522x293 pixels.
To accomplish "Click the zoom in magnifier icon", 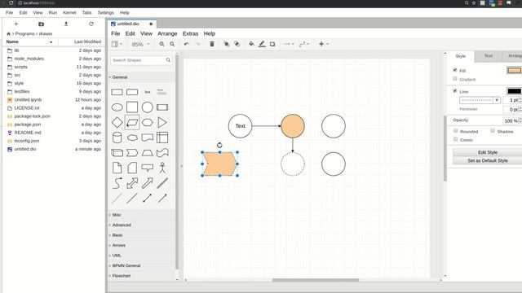I will point(161,44).
